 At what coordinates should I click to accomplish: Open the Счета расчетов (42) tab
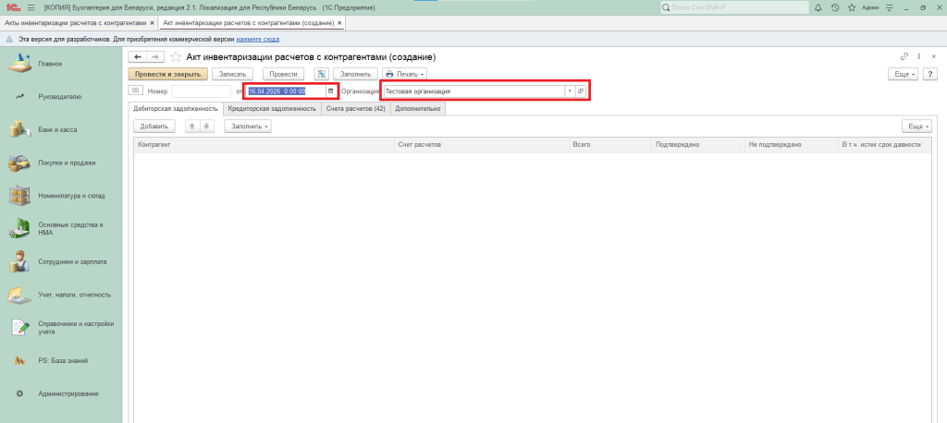(355, 108)
